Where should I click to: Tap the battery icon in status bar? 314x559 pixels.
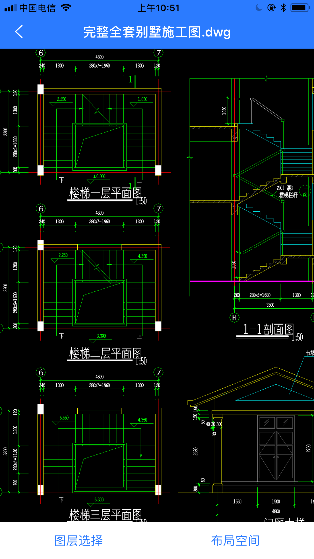[x=300, y=8]
